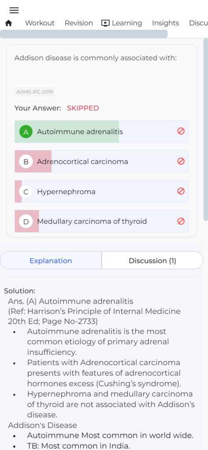Click strike-out icon for Medullary carcinoma option

pos(181,221)
